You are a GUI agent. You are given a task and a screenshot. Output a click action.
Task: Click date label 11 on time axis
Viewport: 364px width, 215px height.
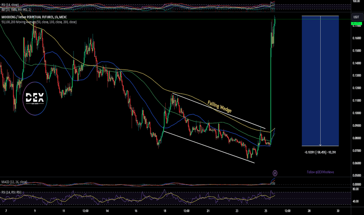(64, 211)
